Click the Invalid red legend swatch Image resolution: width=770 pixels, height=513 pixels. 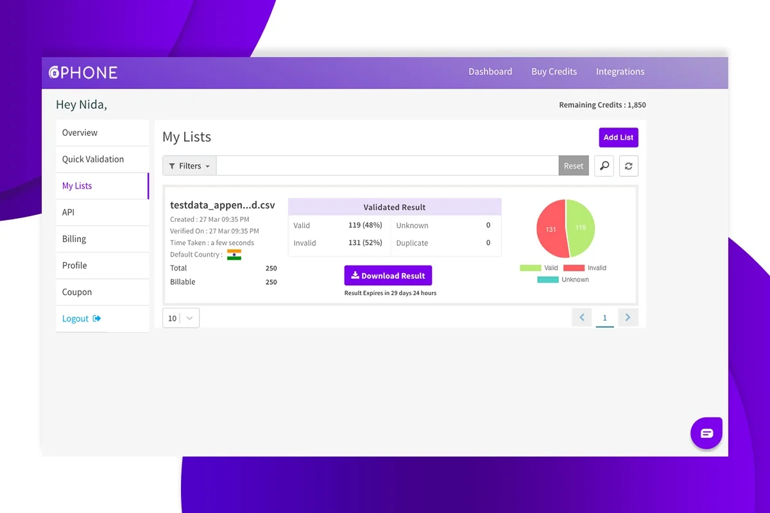[x=574, y=268]
